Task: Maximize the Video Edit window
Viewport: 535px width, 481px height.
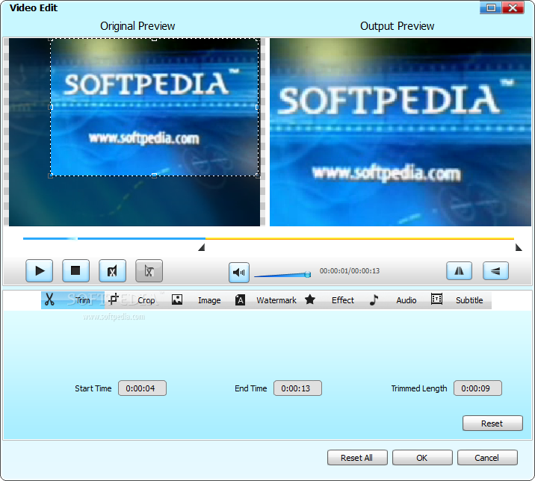Action: pyautogui.click(x=491, y=7)
